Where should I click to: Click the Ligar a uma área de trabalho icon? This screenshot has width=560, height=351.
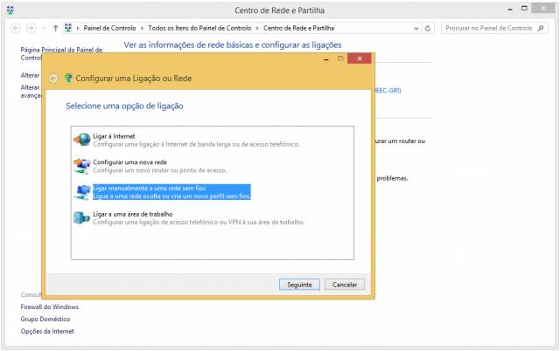point(81,217)
